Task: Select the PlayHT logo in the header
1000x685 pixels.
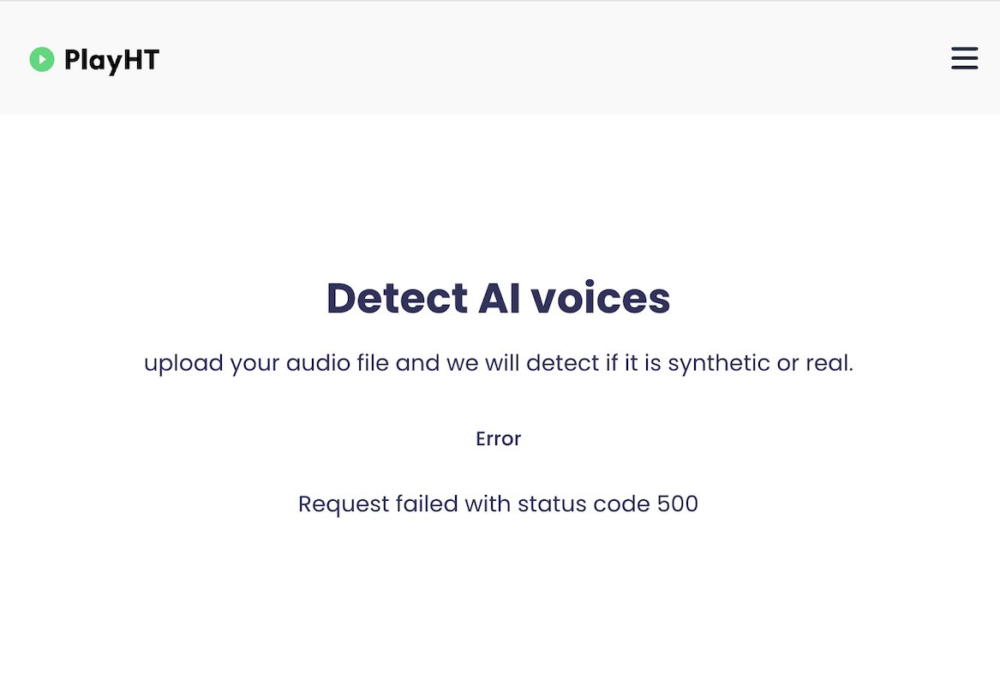Action: [93, 59]
